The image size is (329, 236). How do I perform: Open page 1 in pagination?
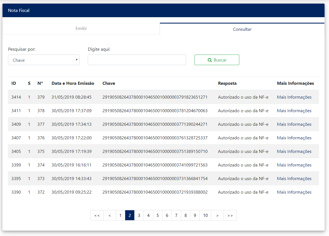pyautogui.click(x=120, y=216)
